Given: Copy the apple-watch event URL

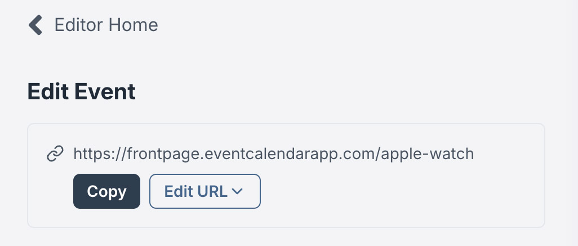Looking at the screenshot, I should (x=106, y=191).
